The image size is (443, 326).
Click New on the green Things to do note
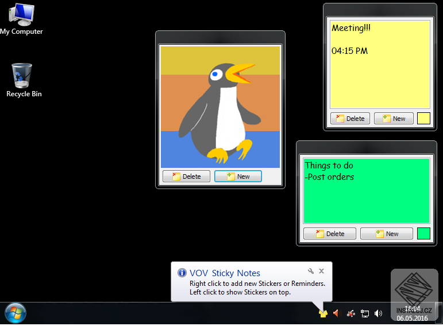pyautogui.click(x=387, y=234)
